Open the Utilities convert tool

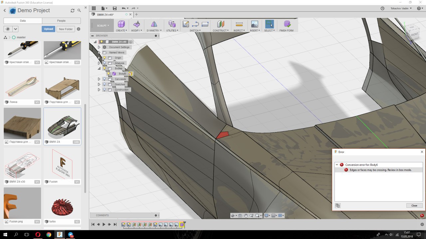(172, 24)
